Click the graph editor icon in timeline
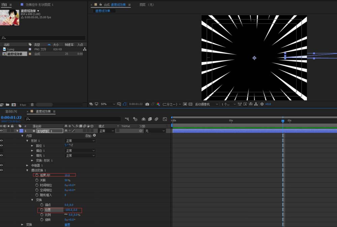The height and width of the screenshot is (227, 337). coord(165,119)
